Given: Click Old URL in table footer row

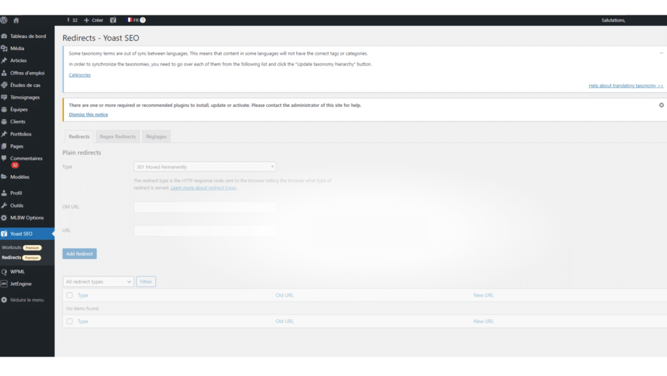Looking at the screenshot, I should click(285, 321).
